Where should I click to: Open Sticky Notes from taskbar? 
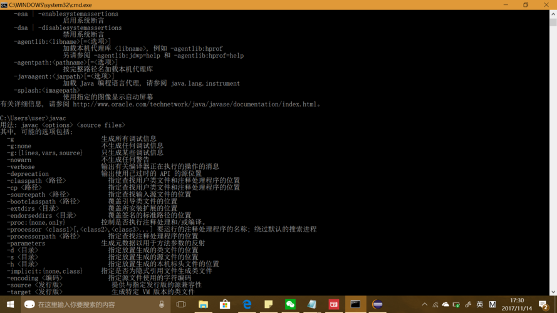tap(269, 304)
